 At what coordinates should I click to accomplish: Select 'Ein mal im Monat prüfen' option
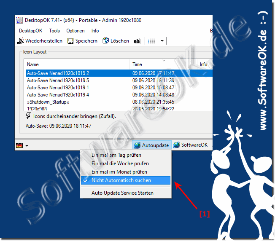pyautogui.click(x=126, y=172)
